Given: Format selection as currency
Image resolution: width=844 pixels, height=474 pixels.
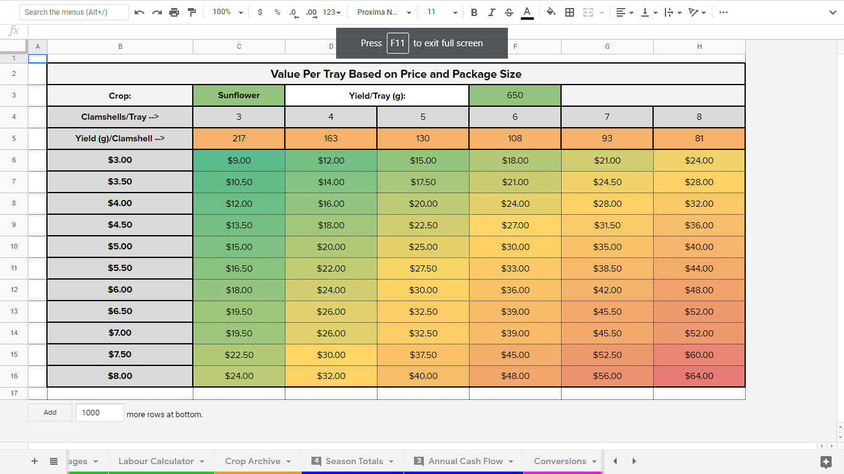Looking at the screenshot, I should 260,12.
